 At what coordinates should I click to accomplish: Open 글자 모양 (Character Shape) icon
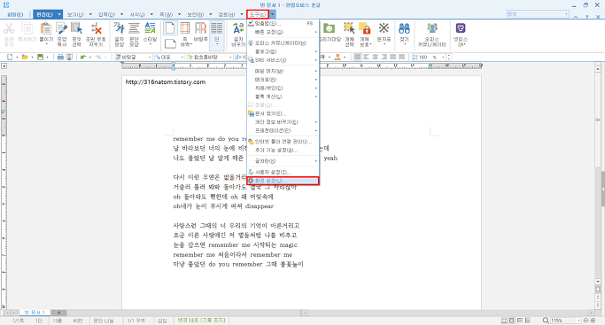coord(120,28)
